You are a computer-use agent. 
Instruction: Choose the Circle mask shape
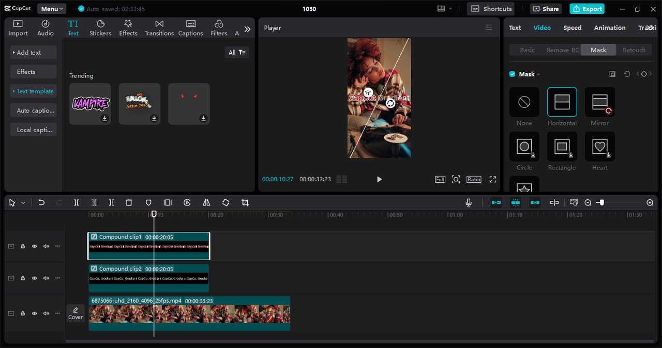(x=524, y=147)
